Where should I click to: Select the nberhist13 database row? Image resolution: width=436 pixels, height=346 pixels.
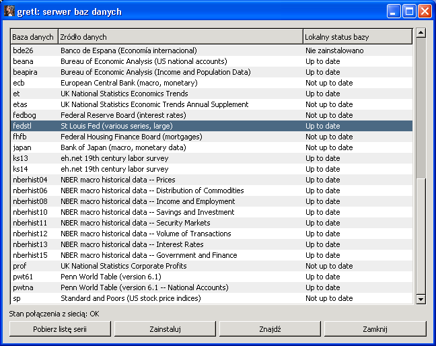211,244
